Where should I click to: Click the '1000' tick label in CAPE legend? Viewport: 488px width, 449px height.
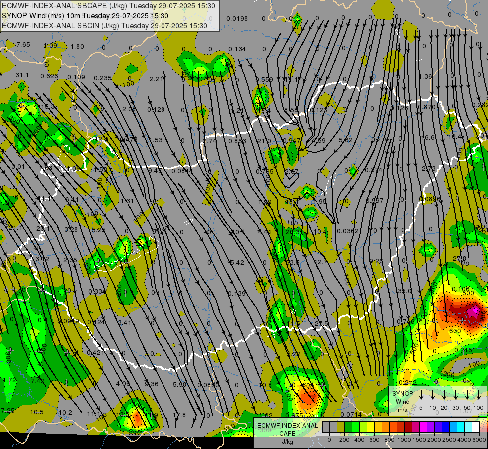(404, 440)
